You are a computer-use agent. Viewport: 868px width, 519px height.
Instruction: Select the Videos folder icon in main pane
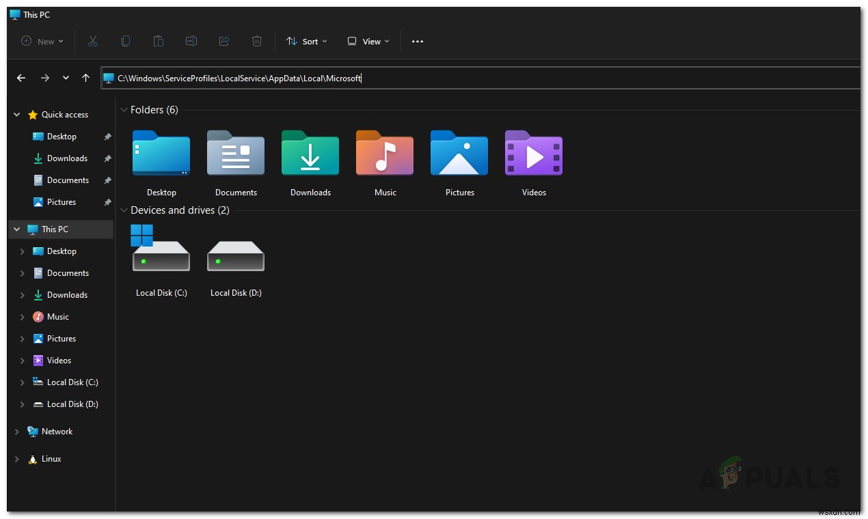click(534, 153)
